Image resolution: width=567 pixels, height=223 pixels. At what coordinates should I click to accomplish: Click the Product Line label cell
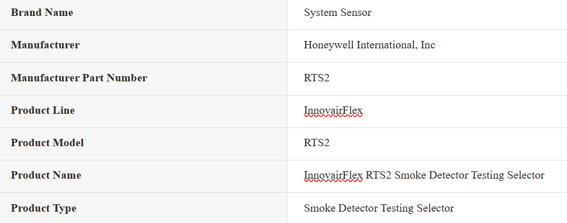point(143,111)
